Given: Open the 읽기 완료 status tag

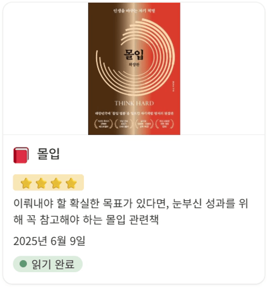Looking at the screenshot, I should coord(48,264).
